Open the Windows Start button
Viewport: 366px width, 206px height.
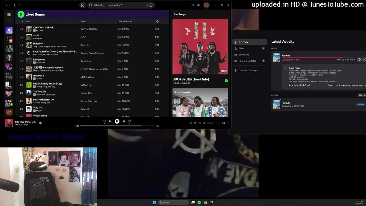click(x=154, y=203)
